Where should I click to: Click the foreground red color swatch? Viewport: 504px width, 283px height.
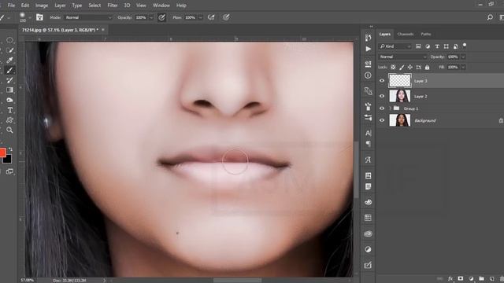pos(2,152)
